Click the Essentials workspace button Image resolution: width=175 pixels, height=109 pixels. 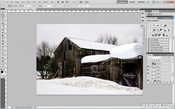tap(122, 2)
